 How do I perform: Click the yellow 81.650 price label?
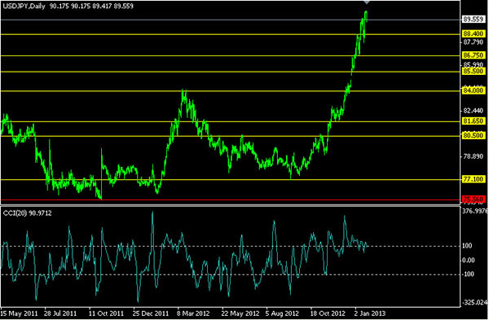click(x=473, y=121)
